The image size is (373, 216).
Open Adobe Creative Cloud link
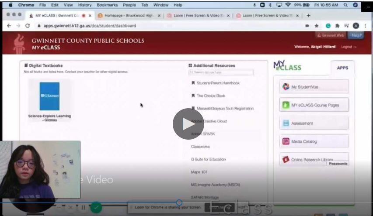coord(209,121)
